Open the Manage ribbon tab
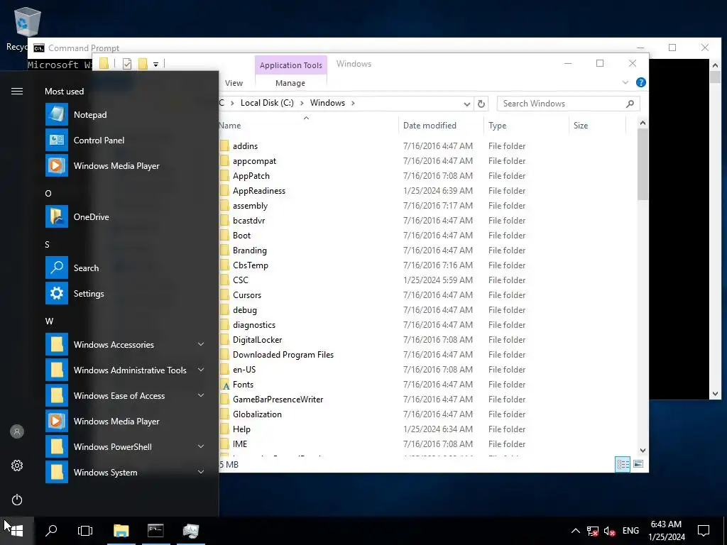This screenshot has height=545, width=727. 290,83
